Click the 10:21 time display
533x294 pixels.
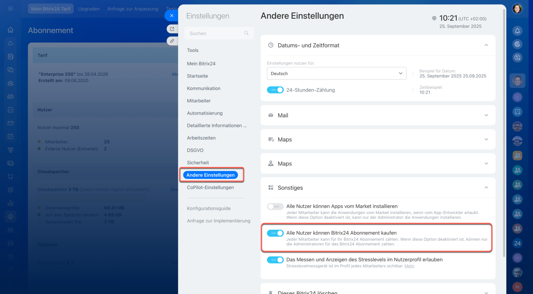(448, 18)
